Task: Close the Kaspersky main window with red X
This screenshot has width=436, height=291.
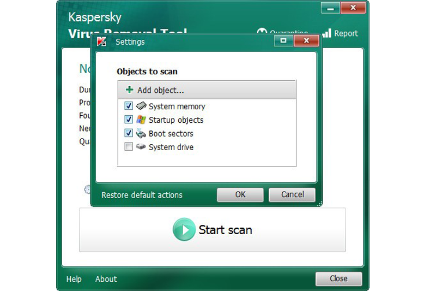Action: (x=353, y=8)
